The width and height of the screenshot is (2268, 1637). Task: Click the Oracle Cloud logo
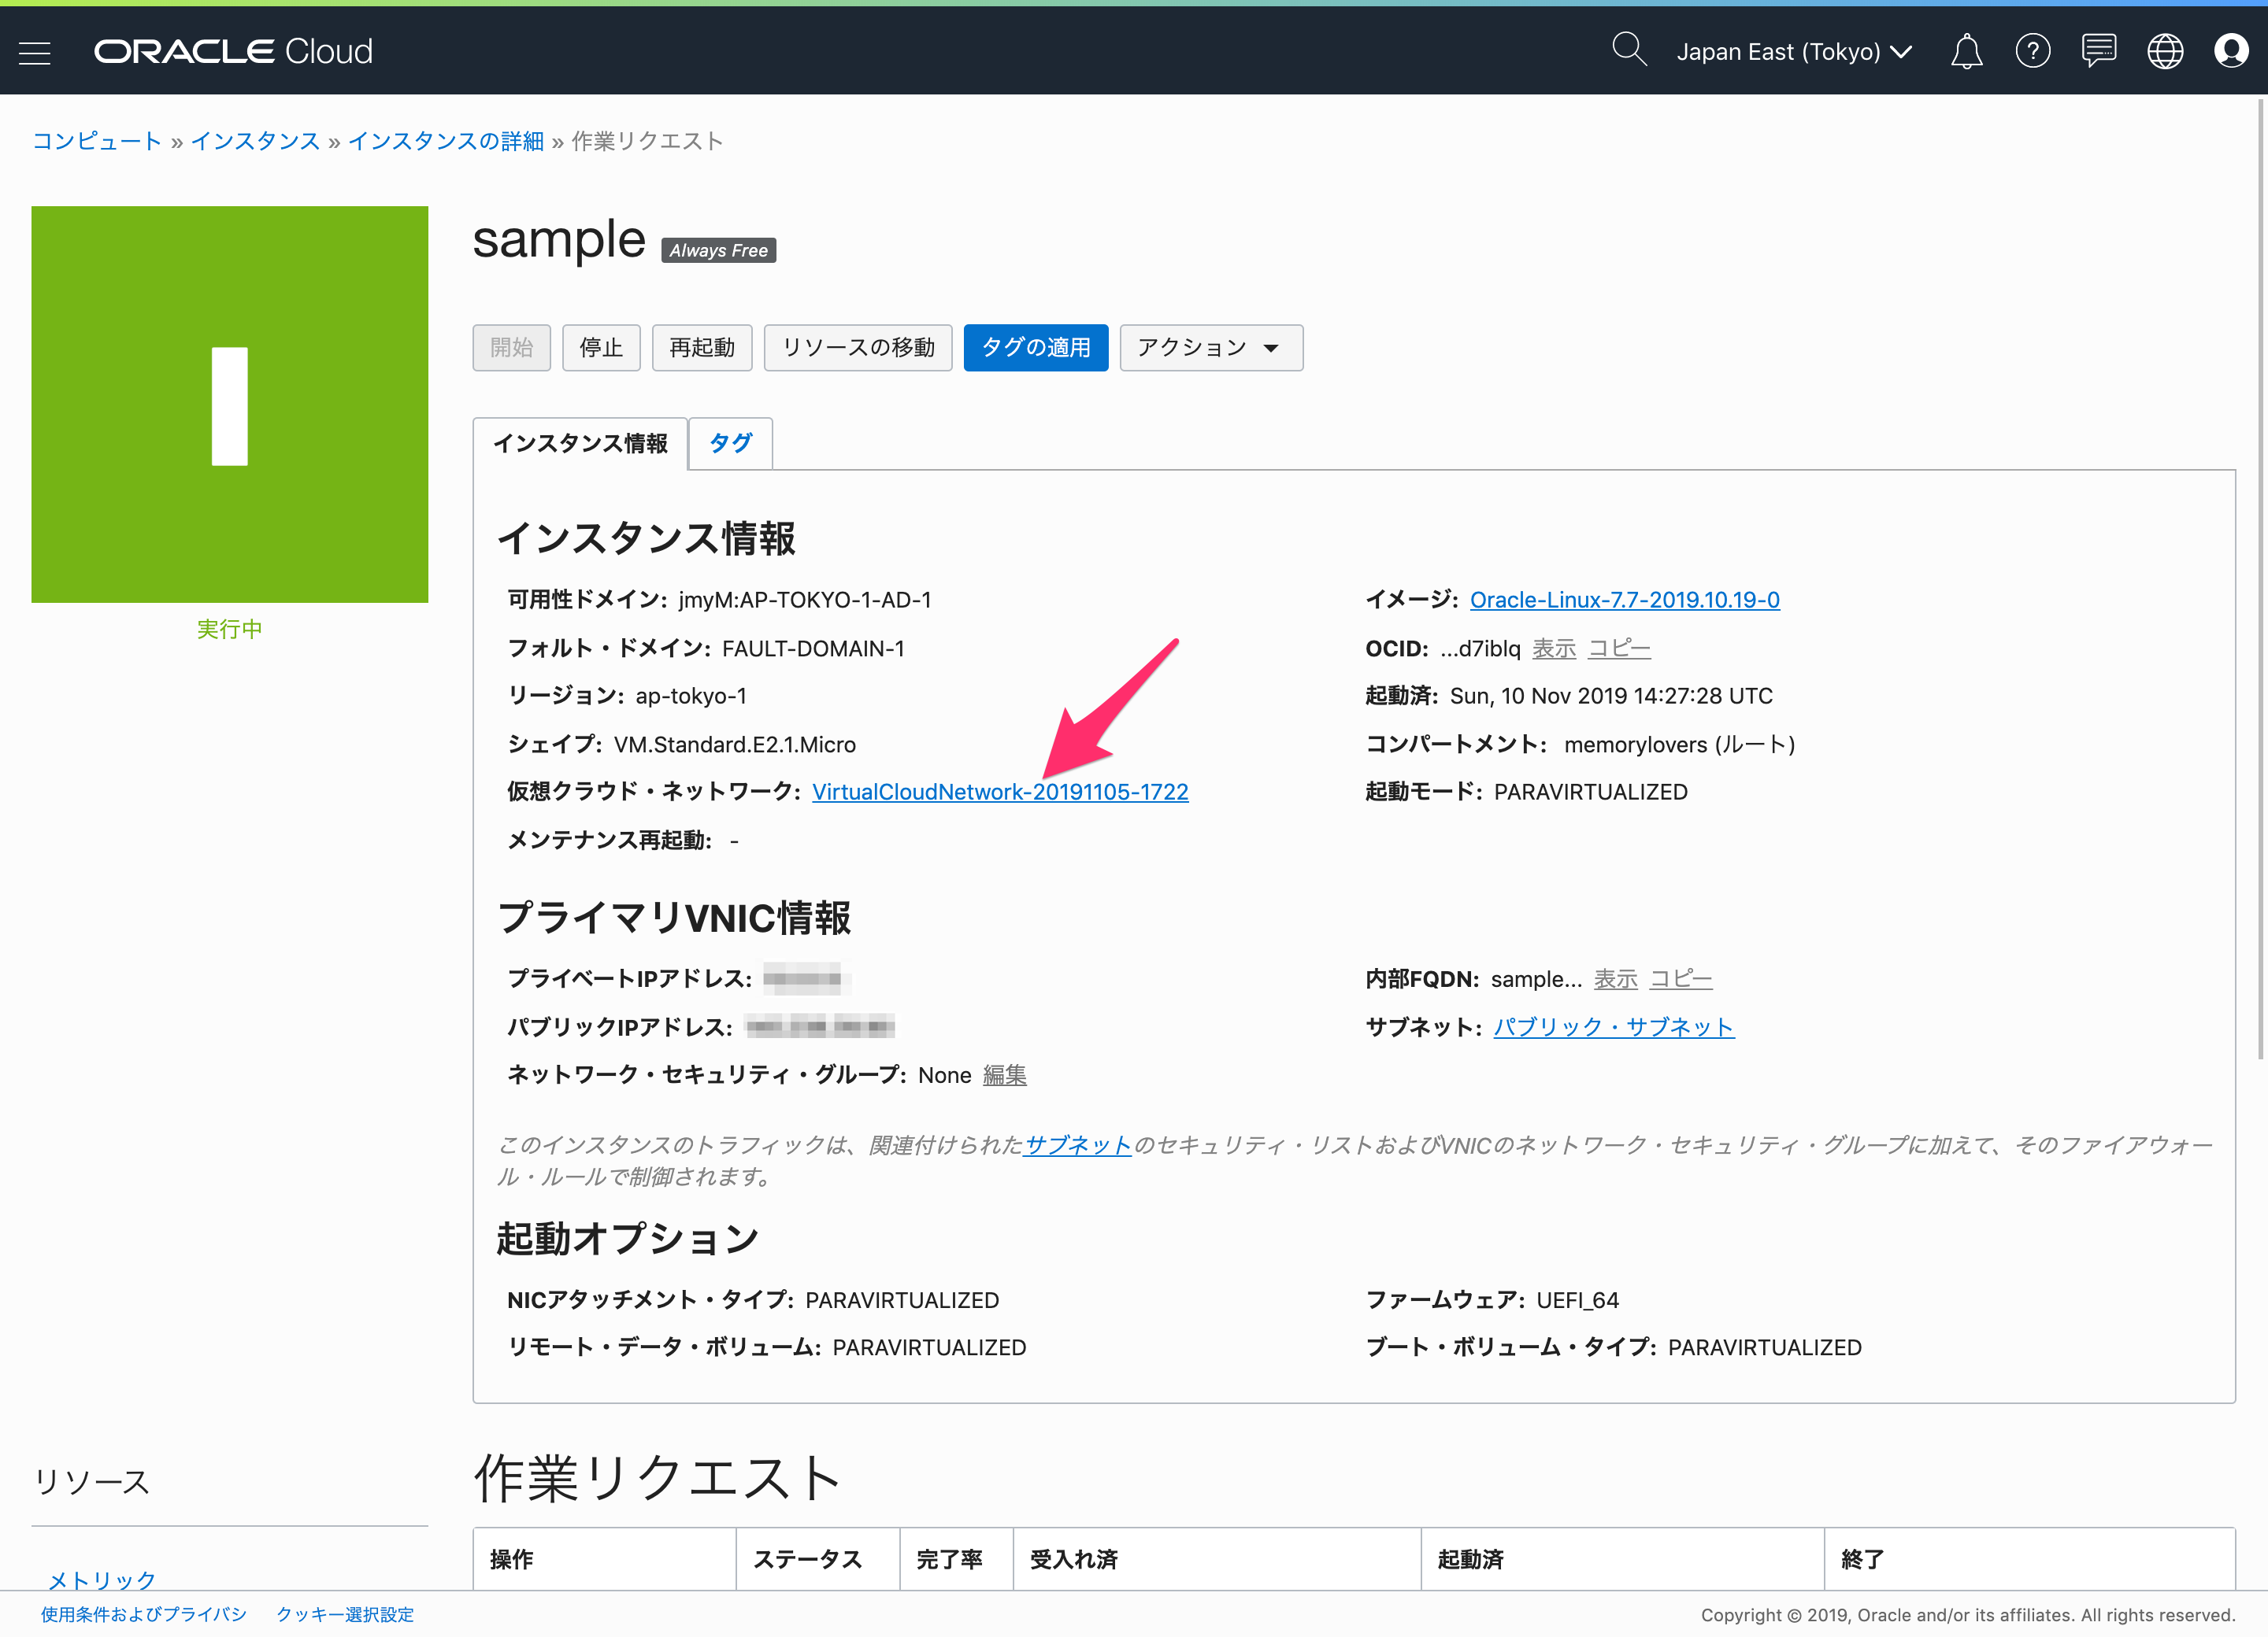click(x=233, y=52)
